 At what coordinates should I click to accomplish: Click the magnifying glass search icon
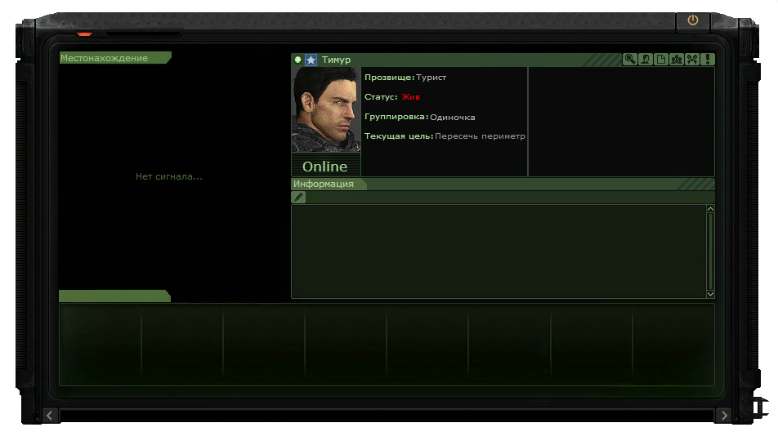tap(629, 59)
